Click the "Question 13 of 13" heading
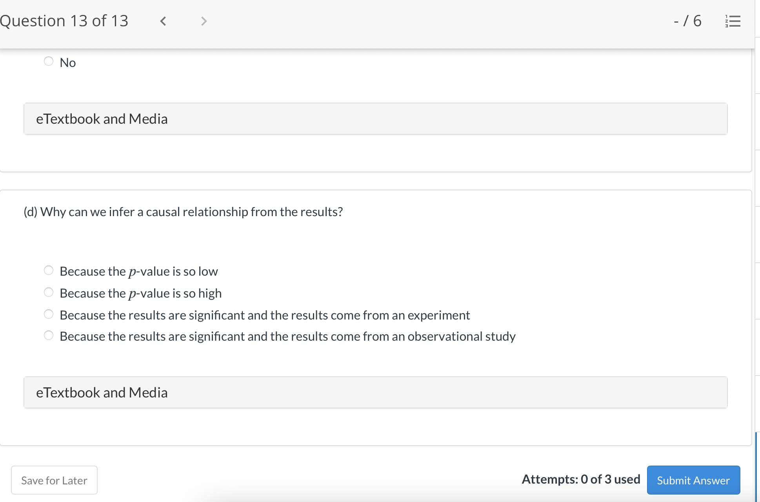 [64, 21]
